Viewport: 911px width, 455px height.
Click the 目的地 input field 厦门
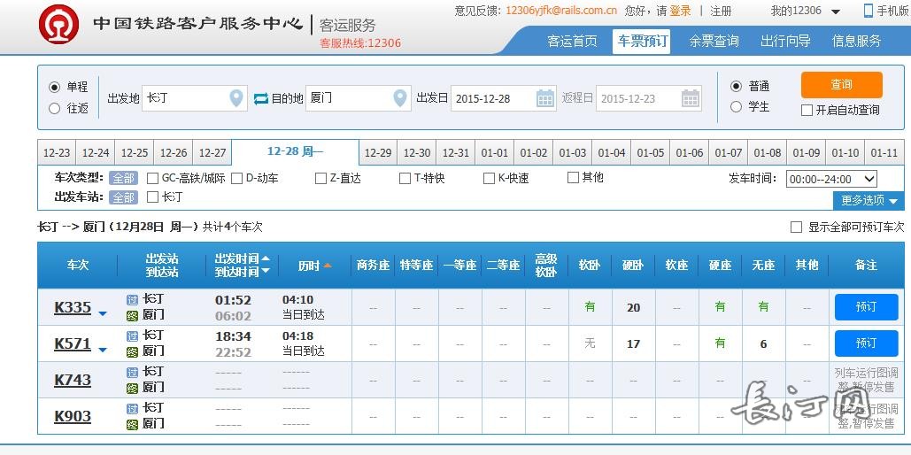359,98
